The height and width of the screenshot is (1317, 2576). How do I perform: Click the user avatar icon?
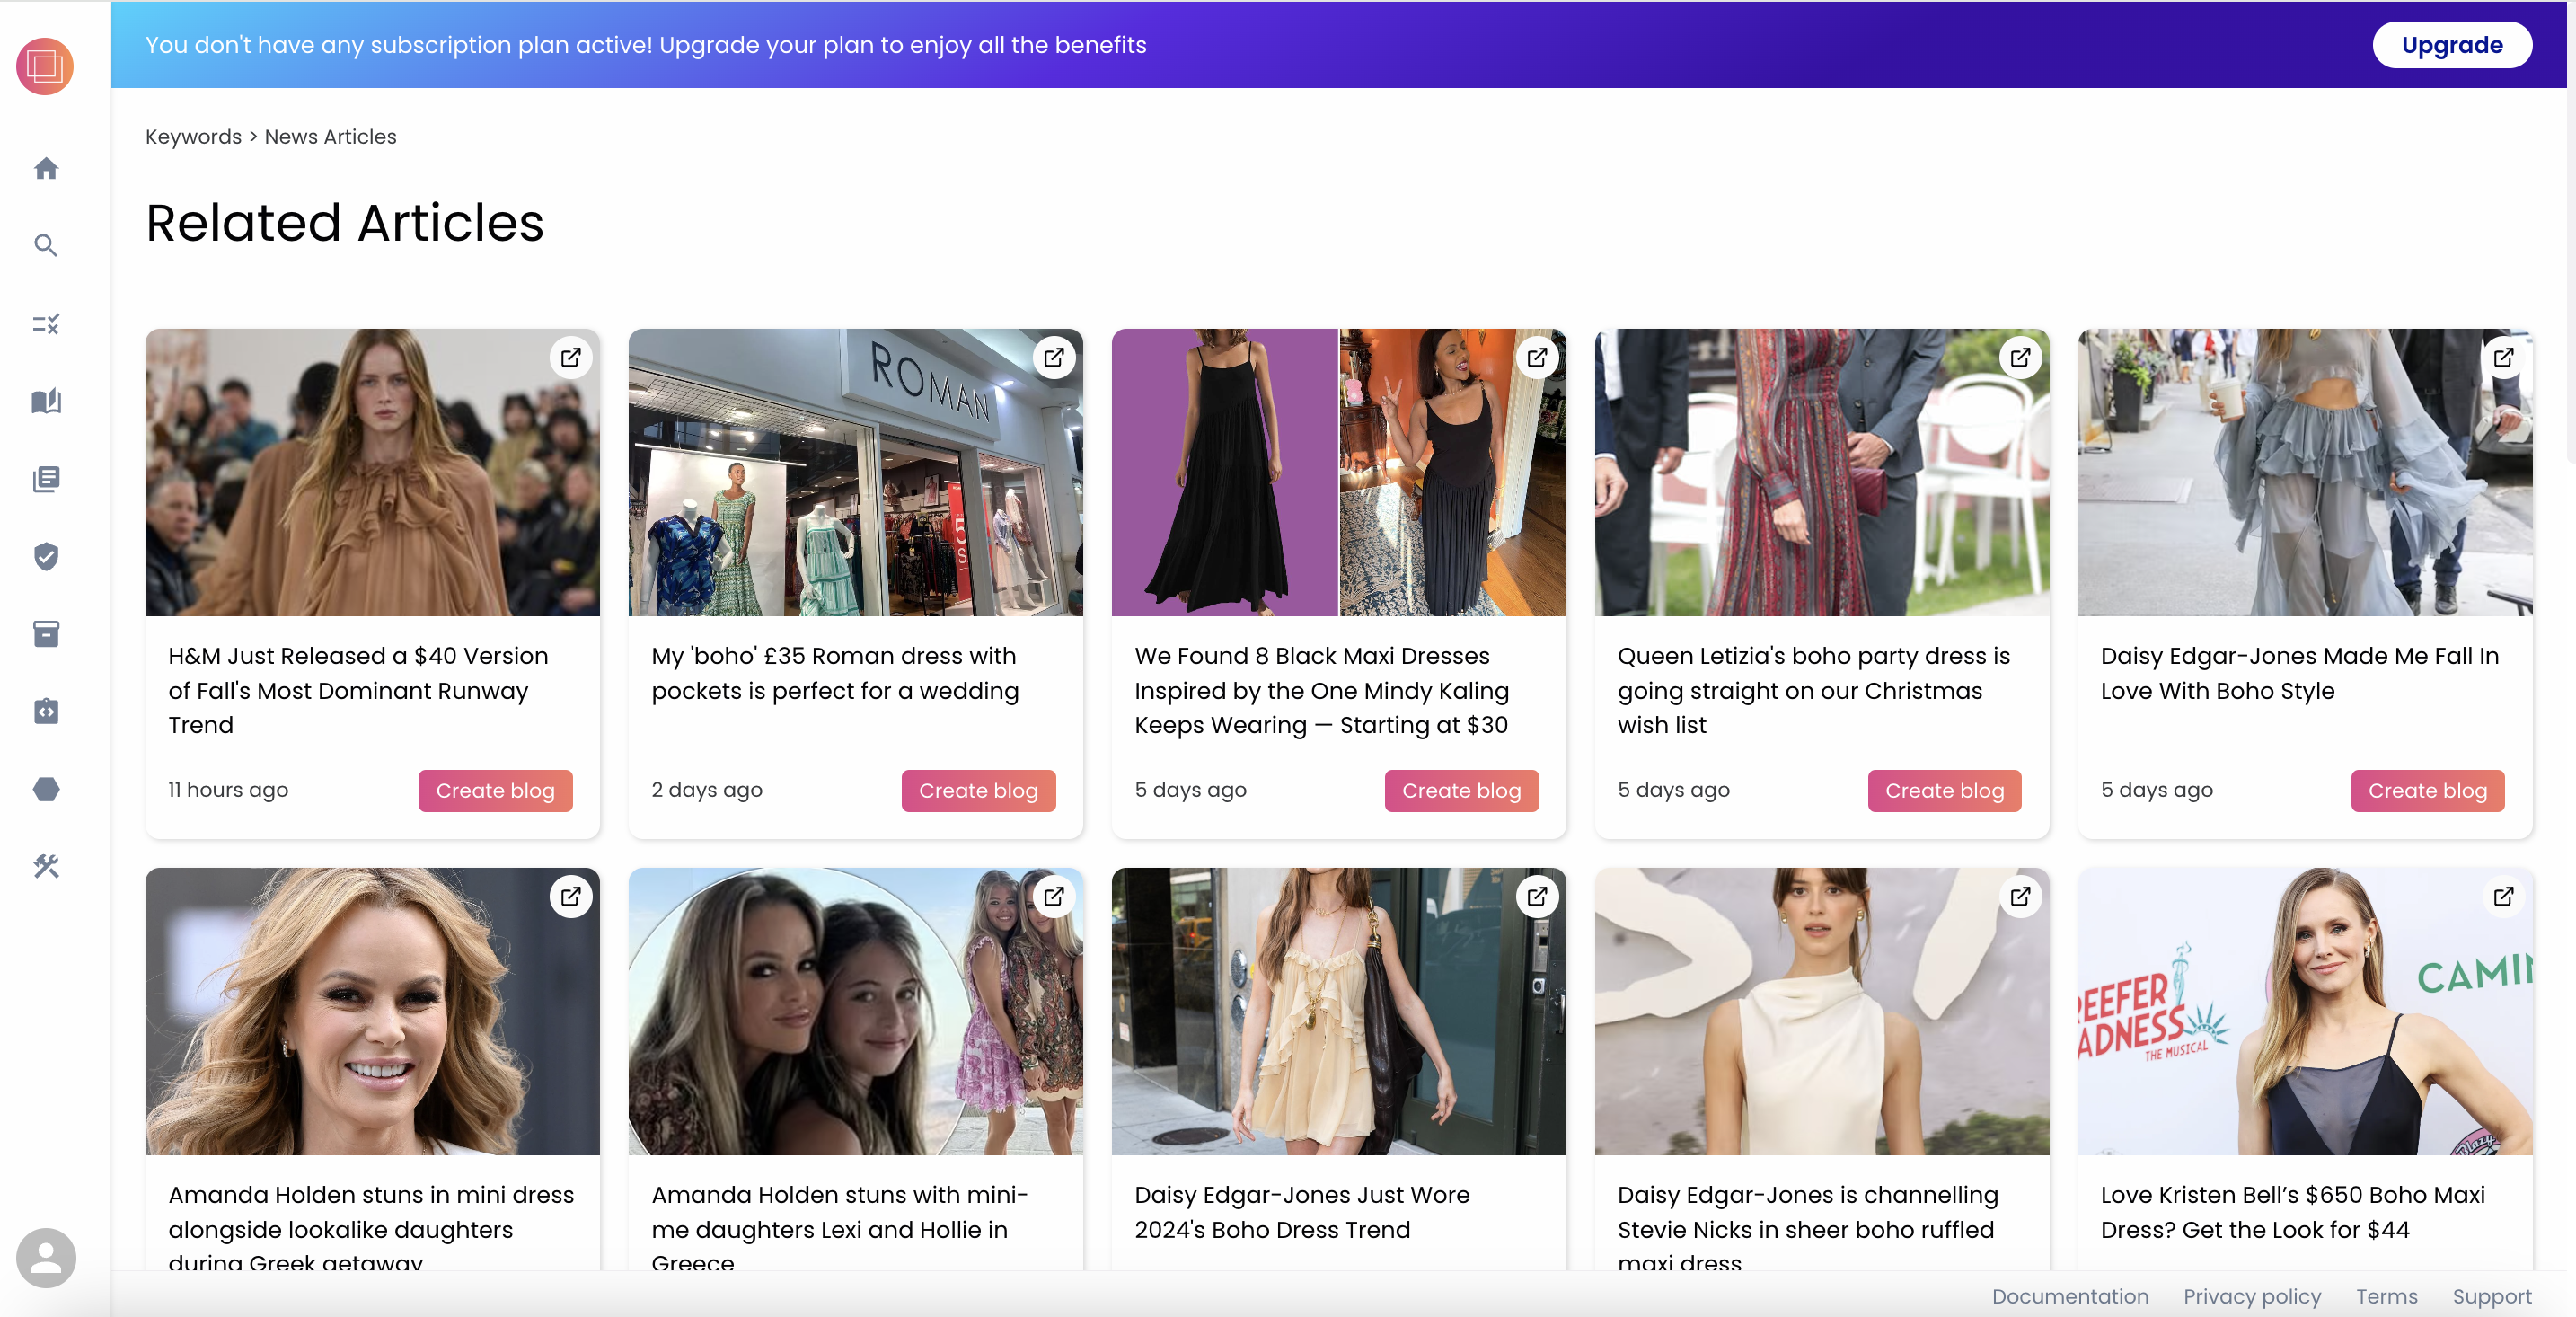[x=46, y=1257]
